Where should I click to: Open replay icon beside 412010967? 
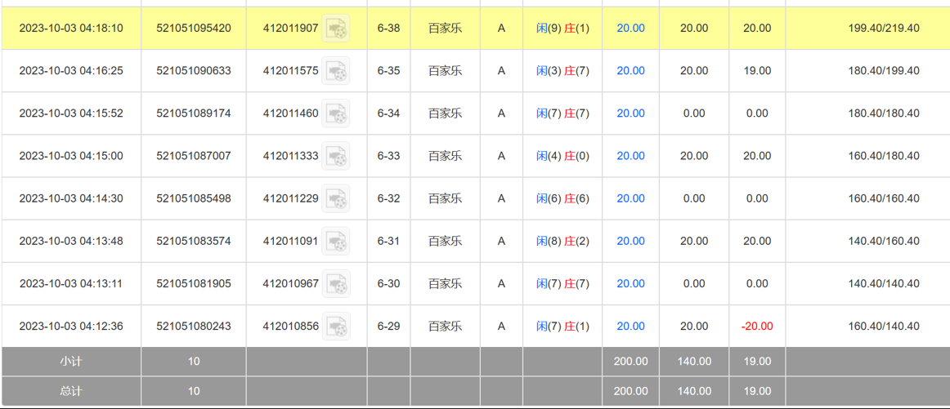[x=336, y=283]
